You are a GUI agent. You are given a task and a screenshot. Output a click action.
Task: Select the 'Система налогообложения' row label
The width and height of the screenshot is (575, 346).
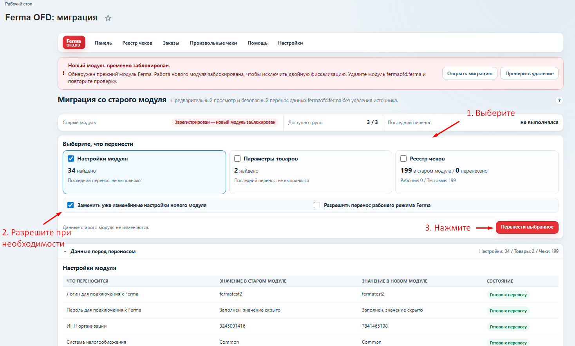[96, 342]
